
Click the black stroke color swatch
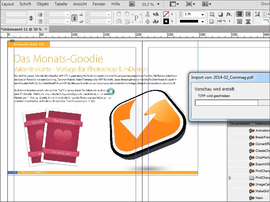point(166,22)
